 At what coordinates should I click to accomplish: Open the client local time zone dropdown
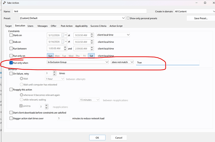pos(113,35)
